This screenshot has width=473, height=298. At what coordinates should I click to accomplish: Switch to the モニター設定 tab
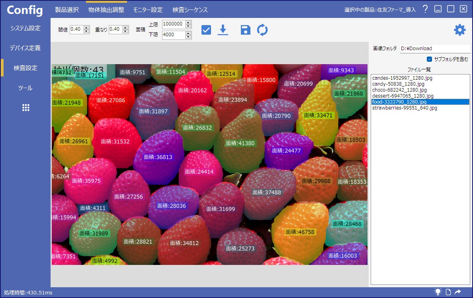coord(148,10)
